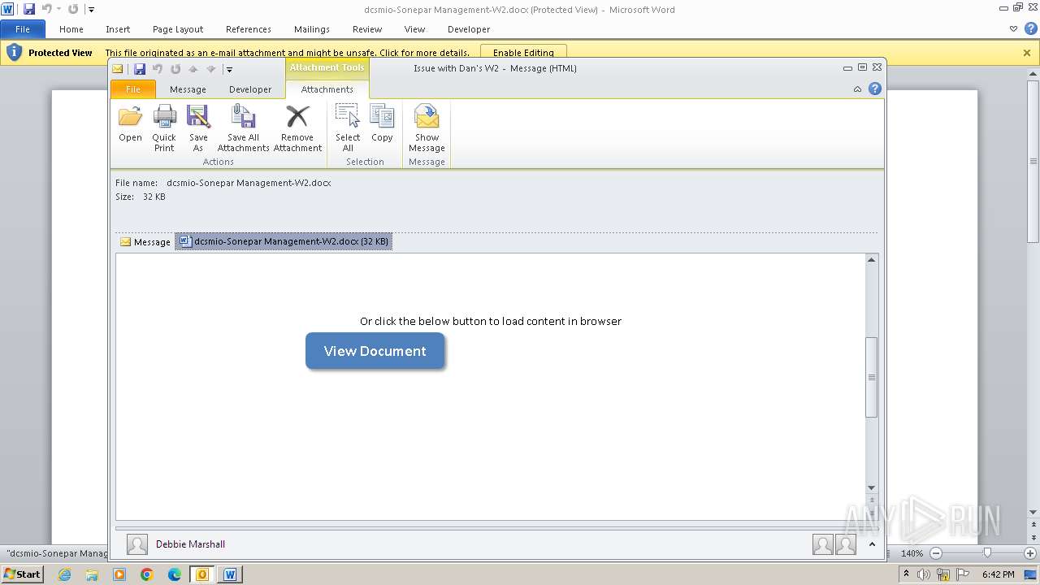Zoom in with the plus button in Word
Viewport: 1040px width, 585px height.
click(x=1029, y=552)
